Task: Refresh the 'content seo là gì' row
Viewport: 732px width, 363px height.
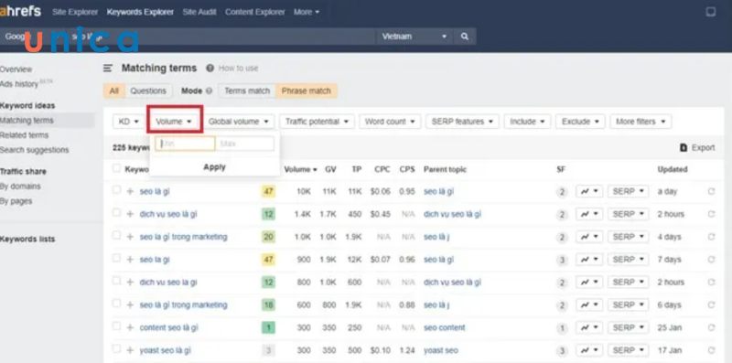Action: pos(711,327)
